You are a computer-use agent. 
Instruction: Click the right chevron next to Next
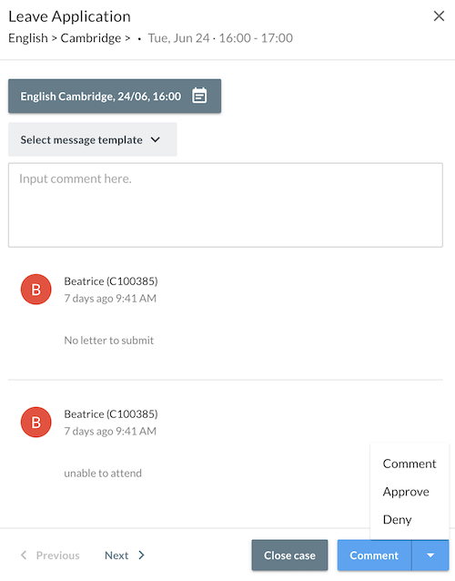(141, 556)
